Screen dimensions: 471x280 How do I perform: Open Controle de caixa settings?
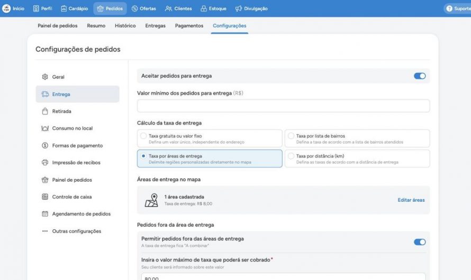77,197
